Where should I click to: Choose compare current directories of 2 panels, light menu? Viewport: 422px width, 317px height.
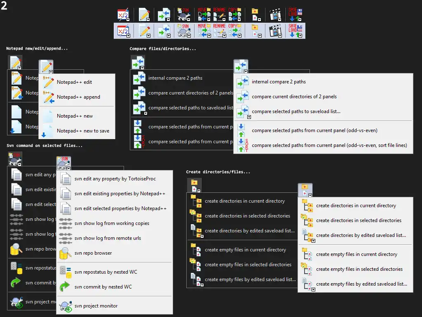point(323,97)
